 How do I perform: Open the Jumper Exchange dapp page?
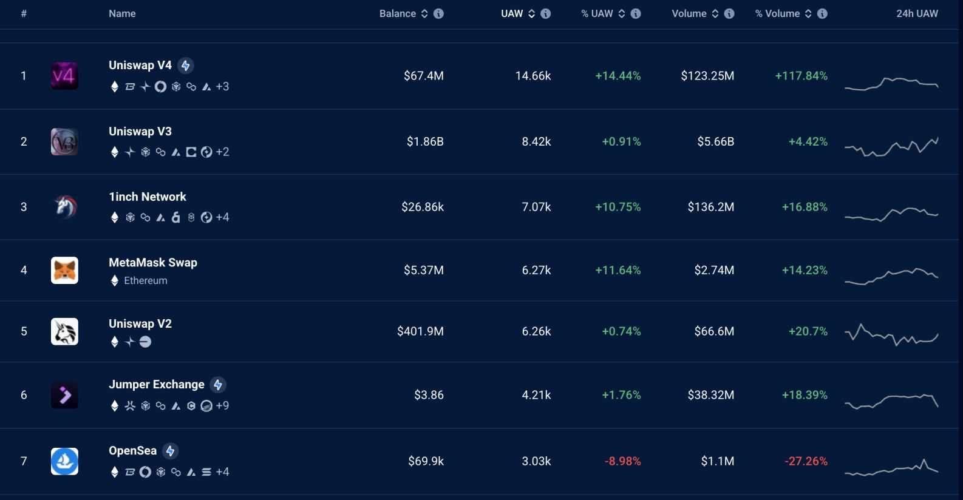pos(157,385)
